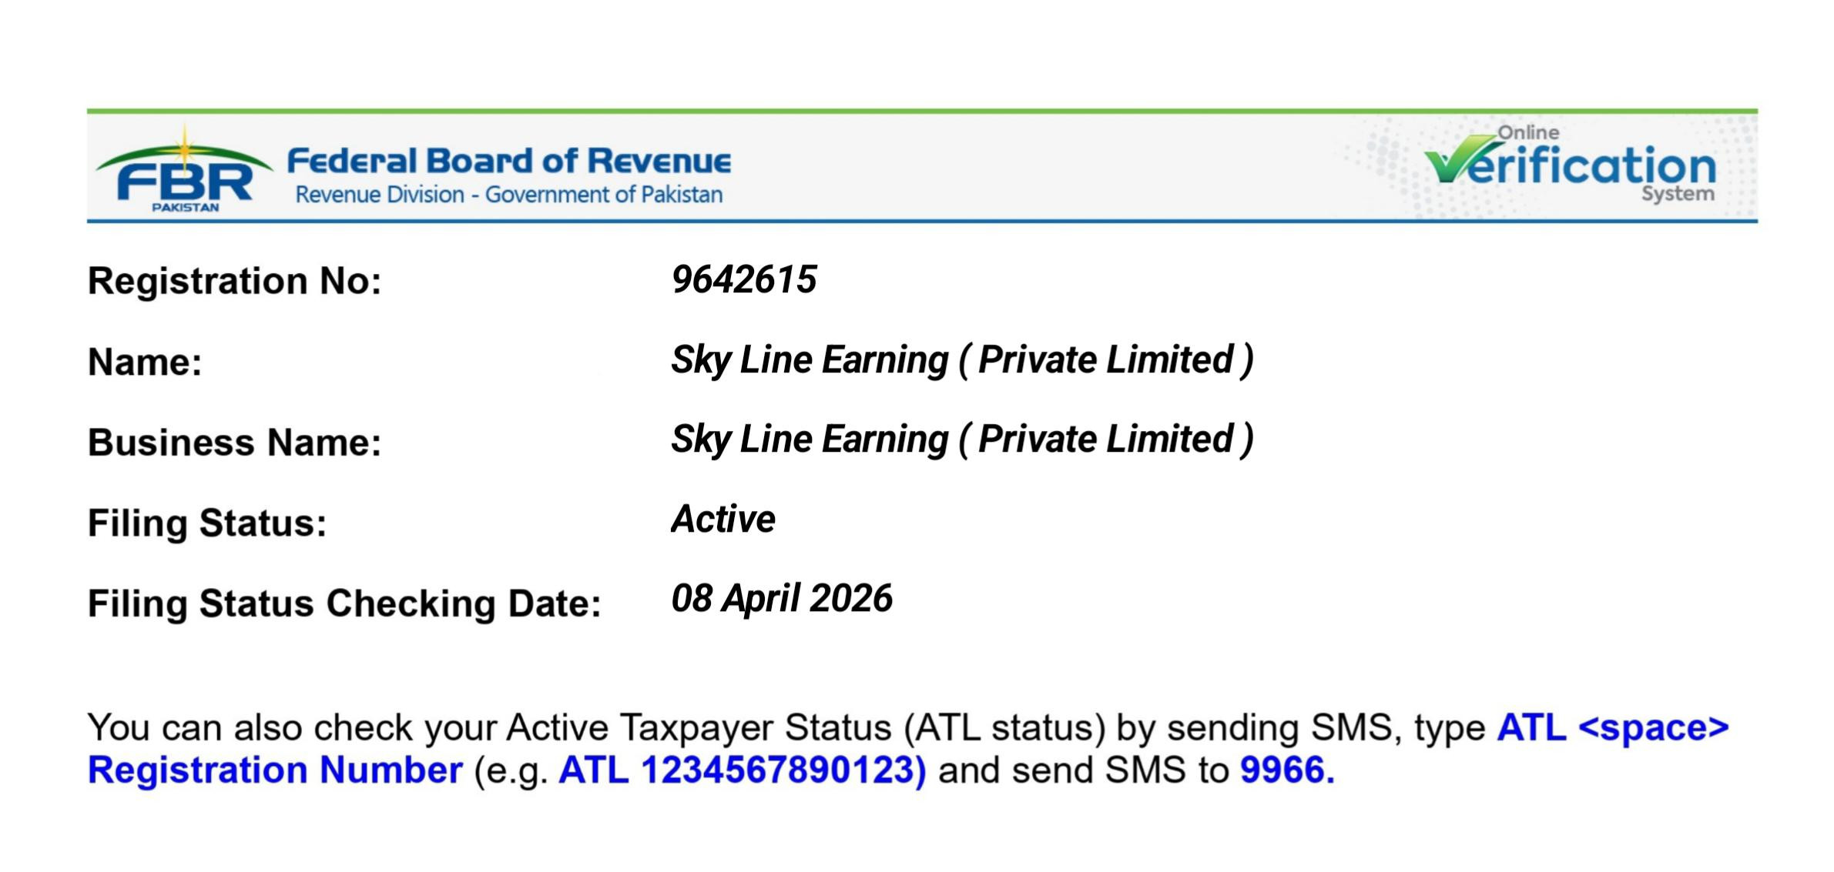This screenshot has height=872, width=1834.
Task: Select the Business Name: label
Action: tap(234, 443)
